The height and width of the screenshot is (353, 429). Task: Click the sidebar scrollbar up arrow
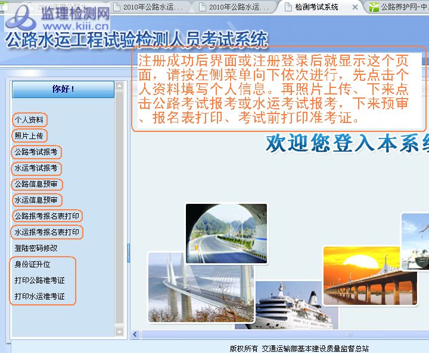click(120, 86)
